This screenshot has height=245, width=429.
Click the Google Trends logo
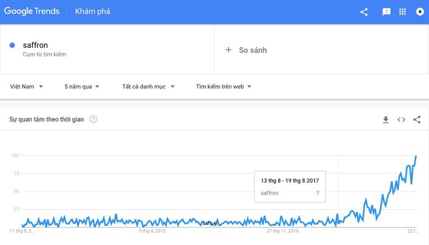[x=32, y=11]
